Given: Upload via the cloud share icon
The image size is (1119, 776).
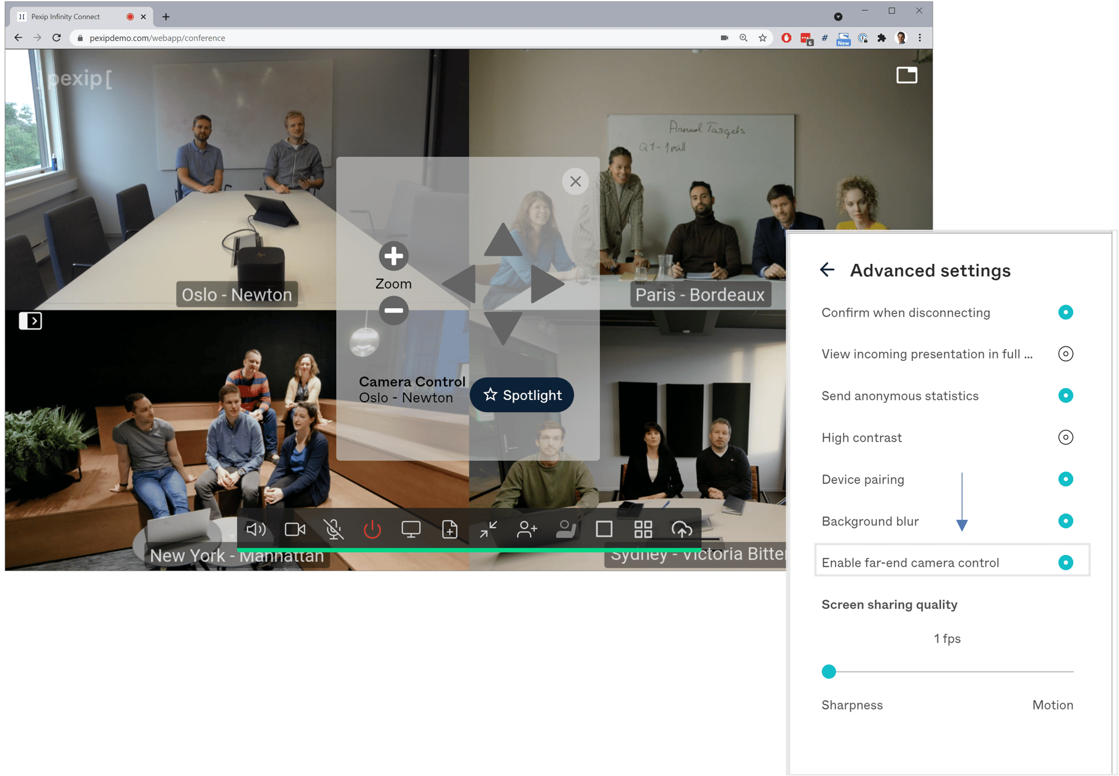Looking at the screenshot, I should (681, 529).
